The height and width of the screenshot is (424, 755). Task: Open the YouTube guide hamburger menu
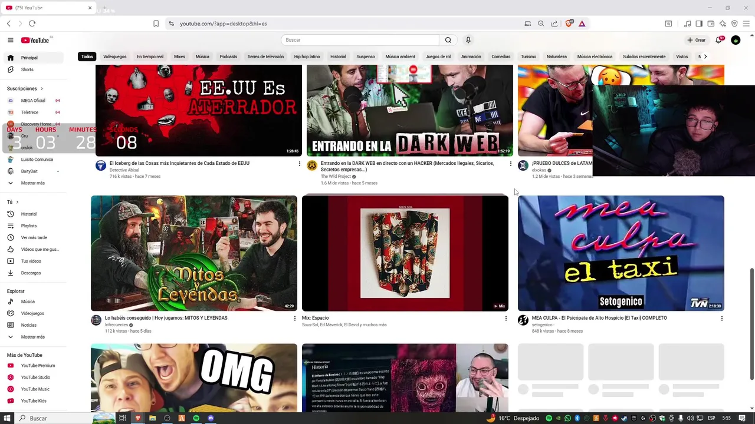click(11, 40)
